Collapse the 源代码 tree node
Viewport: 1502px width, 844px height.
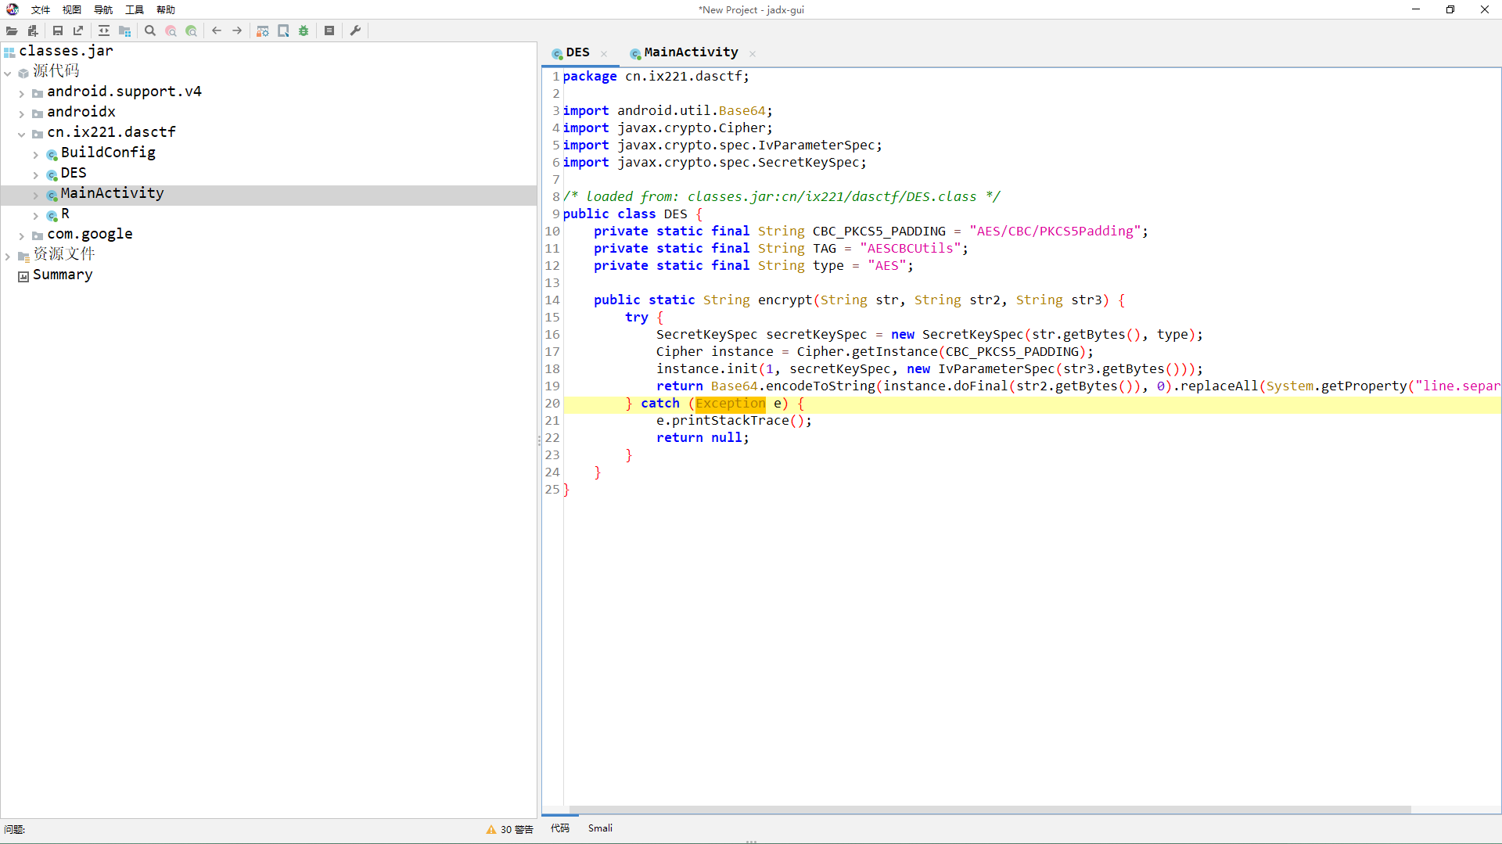point(8,73)
